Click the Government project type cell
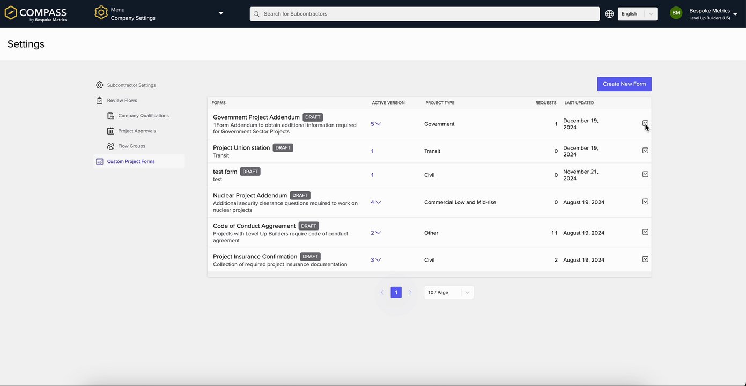Image resolution: width=746 pixels, height=386 pixels. pyautogui.click(x=439, y=124)
